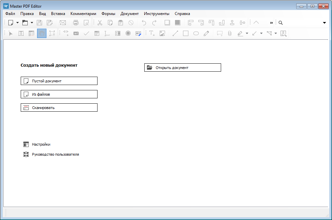Click the stamp tool icon
The height and width of the screenshot is (220, 332).
click(x=284, y=33)
